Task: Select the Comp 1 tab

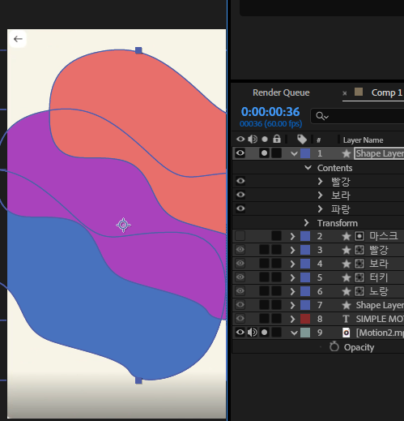Action: pos(387,92)
